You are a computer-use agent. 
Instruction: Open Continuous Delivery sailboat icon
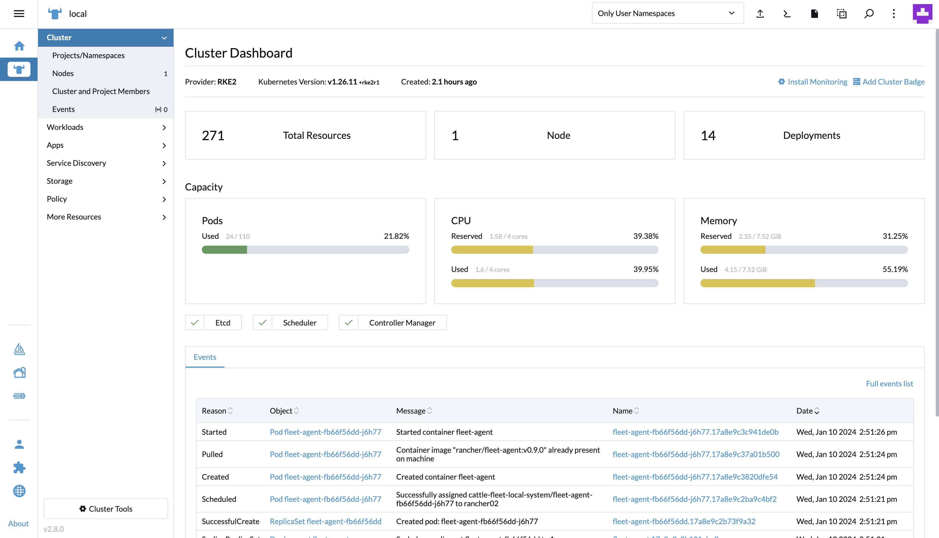pyautogui.click(x=19, y=349)
